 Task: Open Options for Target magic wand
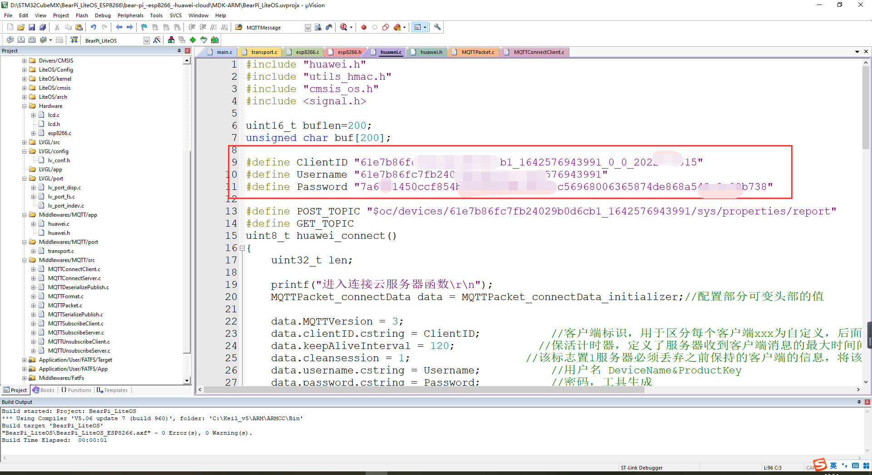157,40
